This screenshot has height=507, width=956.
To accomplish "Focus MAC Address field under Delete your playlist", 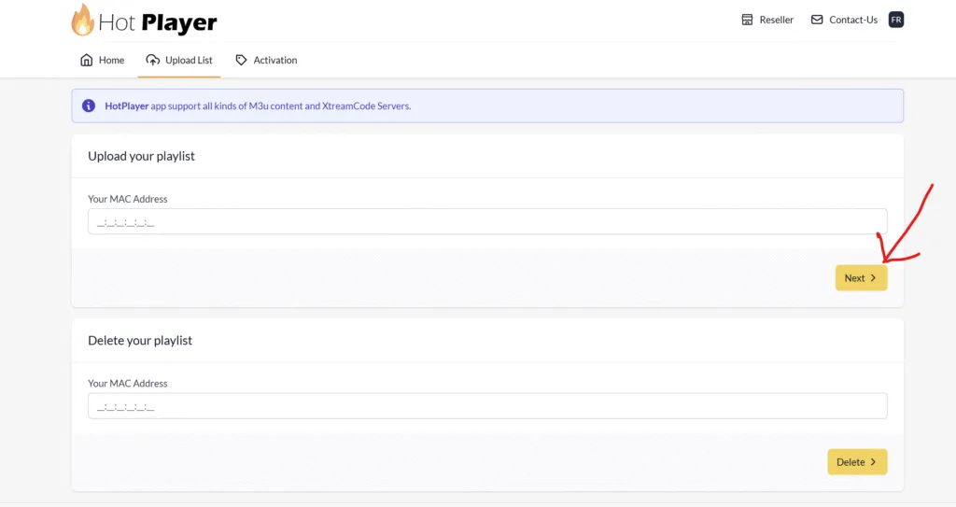I will pyautogui.click(x=487, y=406).
